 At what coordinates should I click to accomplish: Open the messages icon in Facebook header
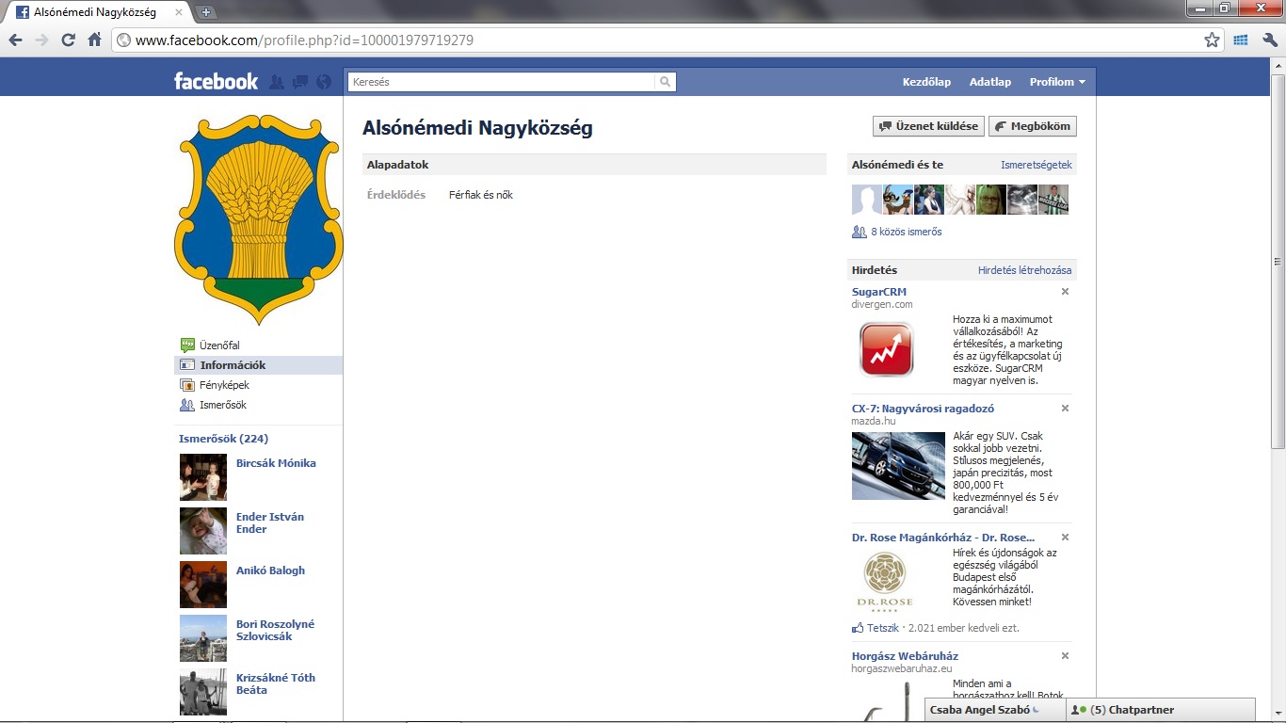pyautogui.click(x=300, y=82)
